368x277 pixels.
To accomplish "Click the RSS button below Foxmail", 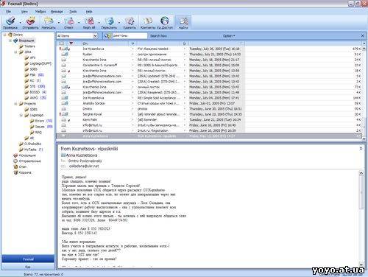I will [28, 267].
